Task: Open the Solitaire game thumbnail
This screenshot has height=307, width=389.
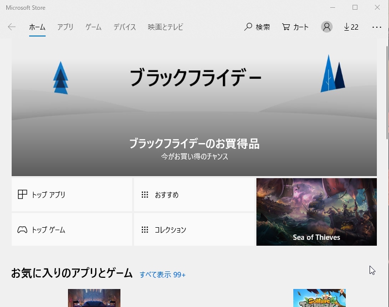Action: (320, 298)
